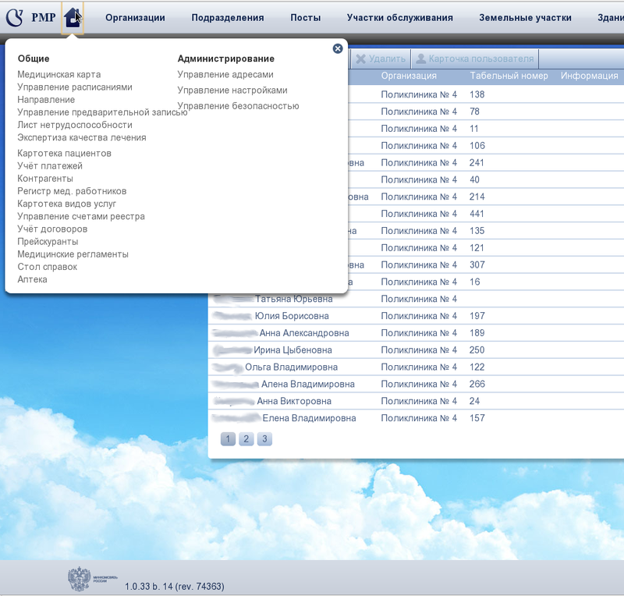Select row Алена Владимировна
This screenshot has height=596, width=624.
pos(416,384)
